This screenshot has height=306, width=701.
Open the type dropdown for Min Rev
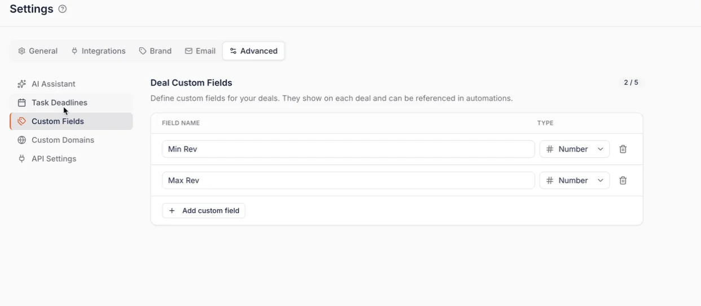575,149
